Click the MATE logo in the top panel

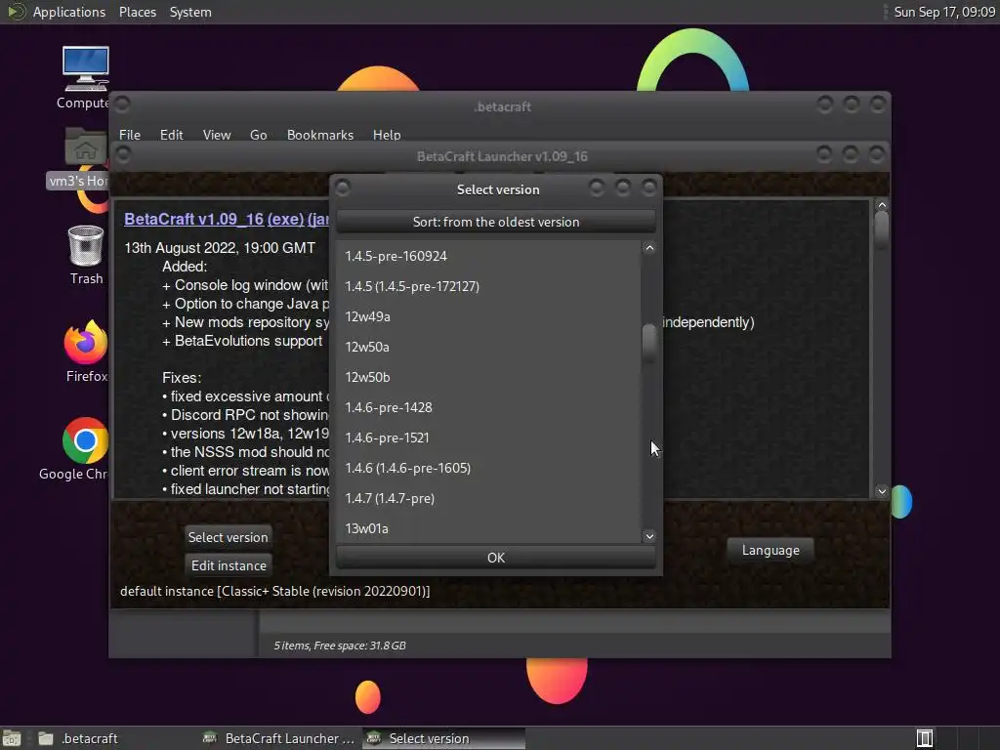(16, 12)
